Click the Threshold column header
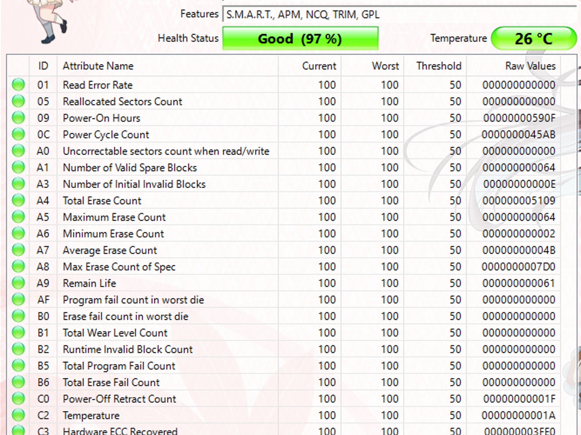This screenshot has width=581, height=435. point(435,66)
